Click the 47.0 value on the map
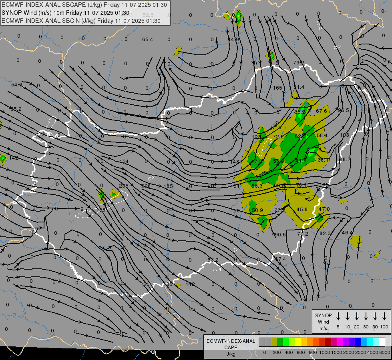The image size is (392, 360). coord(324,209)
